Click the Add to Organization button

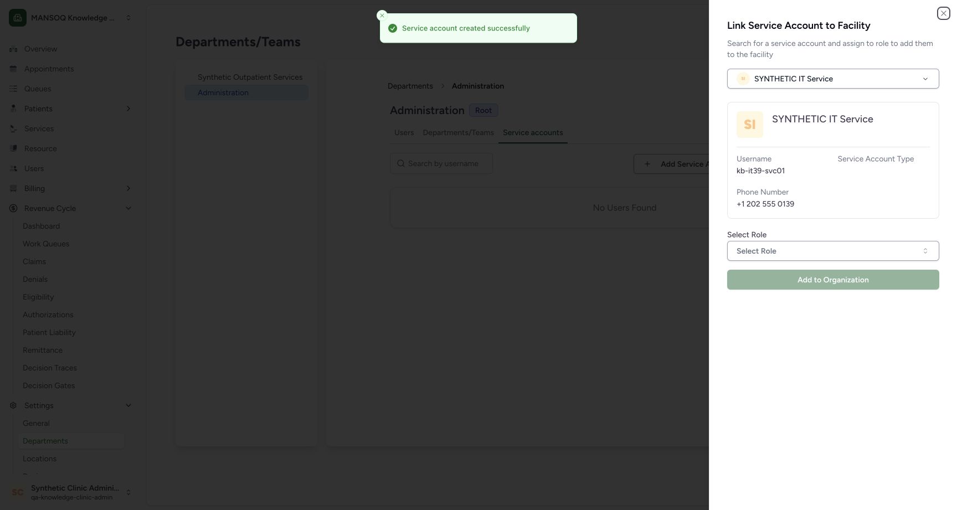(x=833, y=280)
